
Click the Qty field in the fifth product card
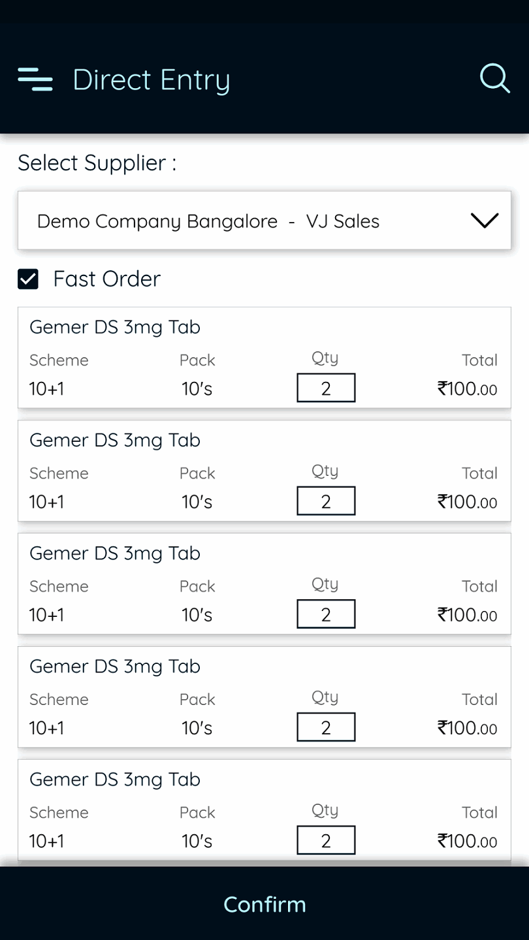point(326,840)
